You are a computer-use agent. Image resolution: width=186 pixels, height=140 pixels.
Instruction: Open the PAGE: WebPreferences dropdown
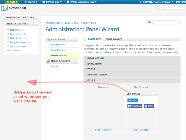point(82,2)
